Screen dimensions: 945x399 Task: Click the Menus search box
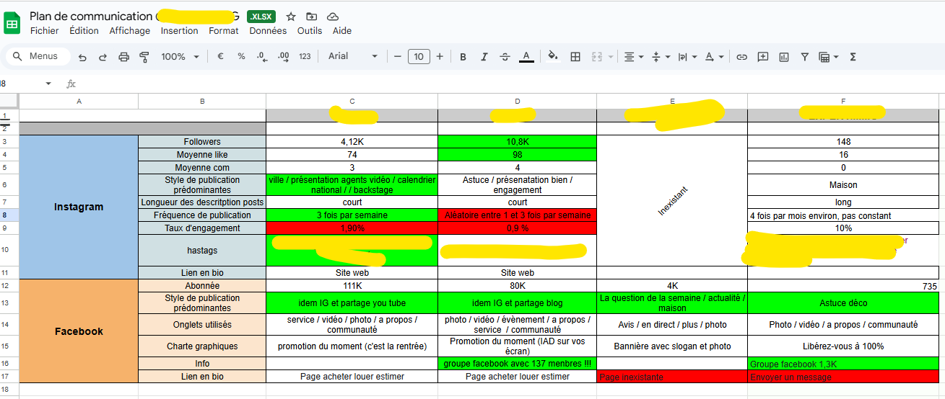click(38, 56)
